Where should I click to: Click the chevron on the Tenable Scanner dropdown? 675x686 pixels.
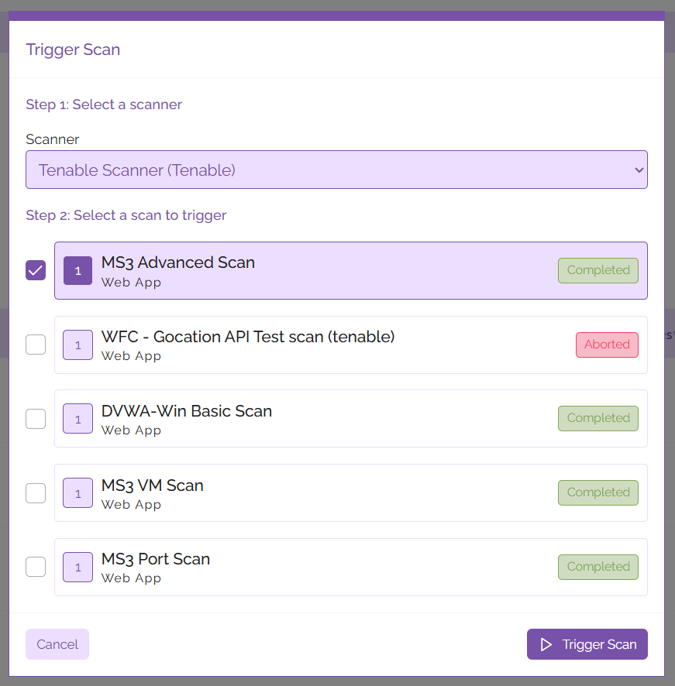pos(639,170)
